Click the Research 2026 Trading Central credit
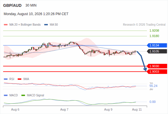The image size is (168, 114). click(x=144, y=25)
